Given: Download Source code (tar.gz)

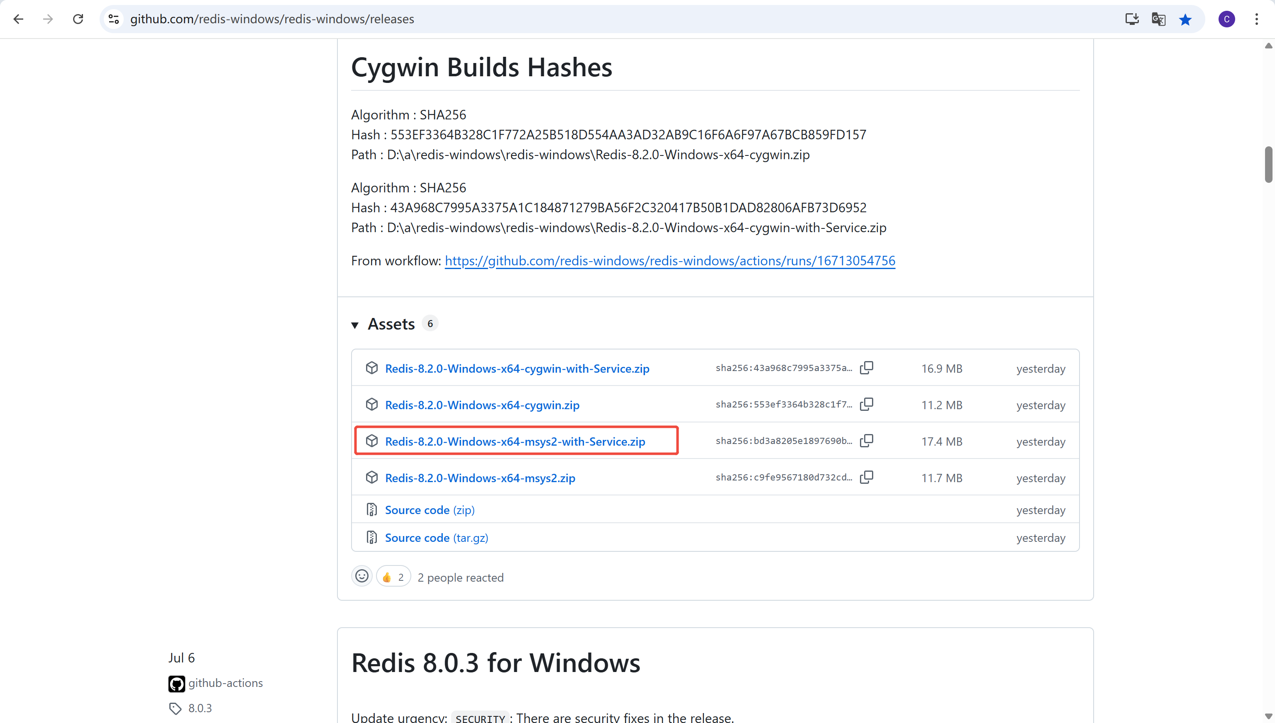Looking at the screenshot, I should click(x=437, y=538).
